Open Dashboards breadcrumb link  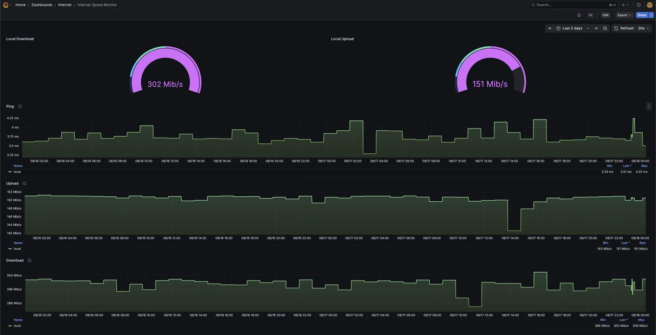(42, 5)
